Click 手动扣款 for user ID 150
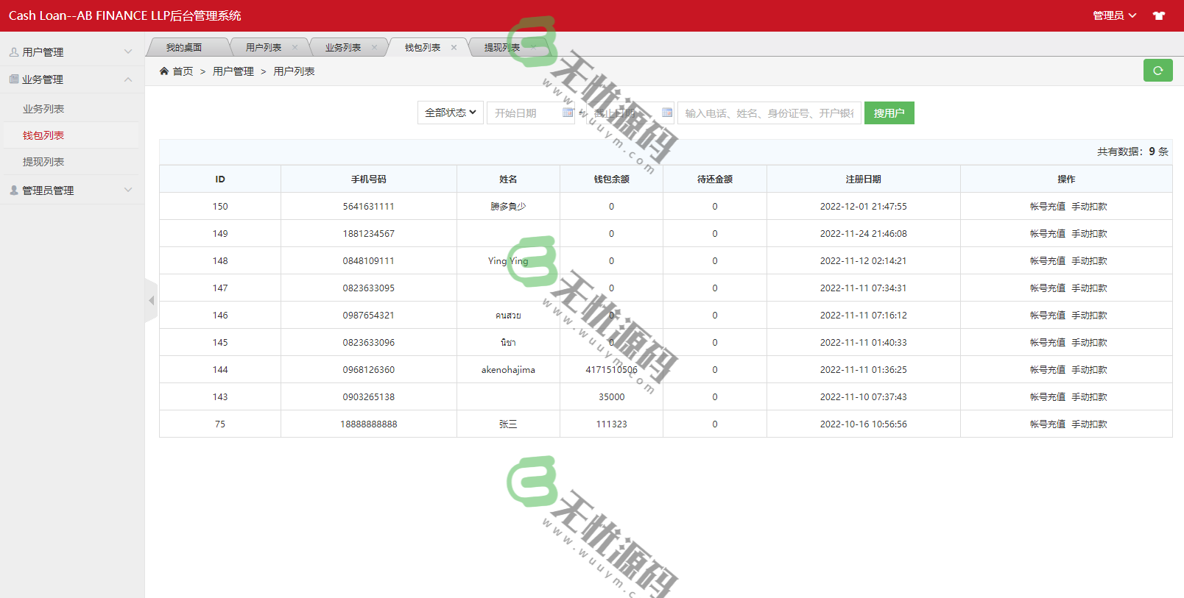This screenshot has width=1184, height=598. click(1090, 206)
